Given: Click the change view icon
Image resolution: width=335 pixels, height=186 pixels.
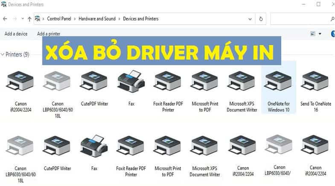Looking at the screenshot, I should (313, 34).
